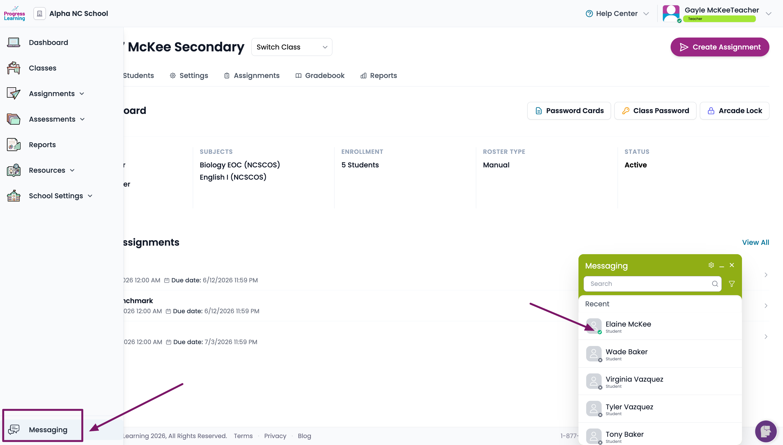Click Tony Baker's avatar in Messaging
783x445 pixels.
click(x=594, y=436)
